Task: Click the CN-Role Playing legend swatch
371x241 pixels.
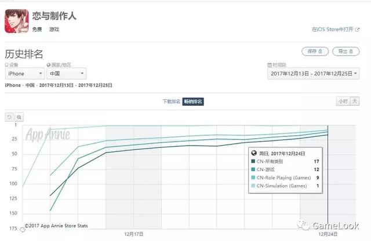Action: tap(253, 177)
